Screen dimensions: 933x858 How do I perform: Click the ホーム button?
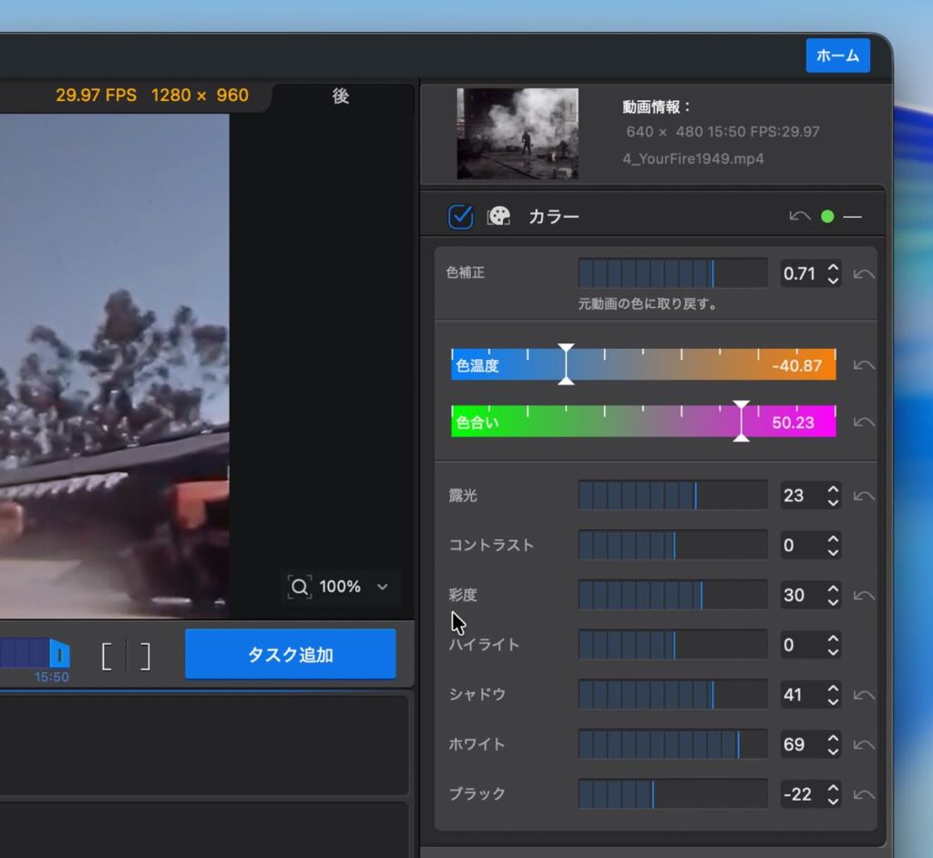click(838, 56)
